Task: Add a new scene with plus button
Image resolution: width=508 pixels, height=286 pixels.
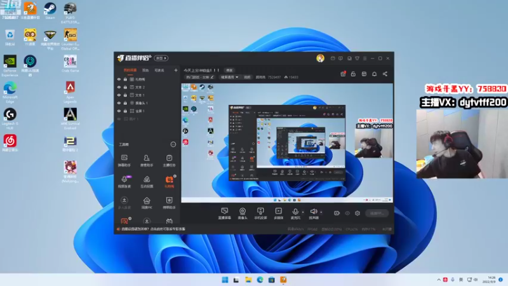Action: point(176,70)
